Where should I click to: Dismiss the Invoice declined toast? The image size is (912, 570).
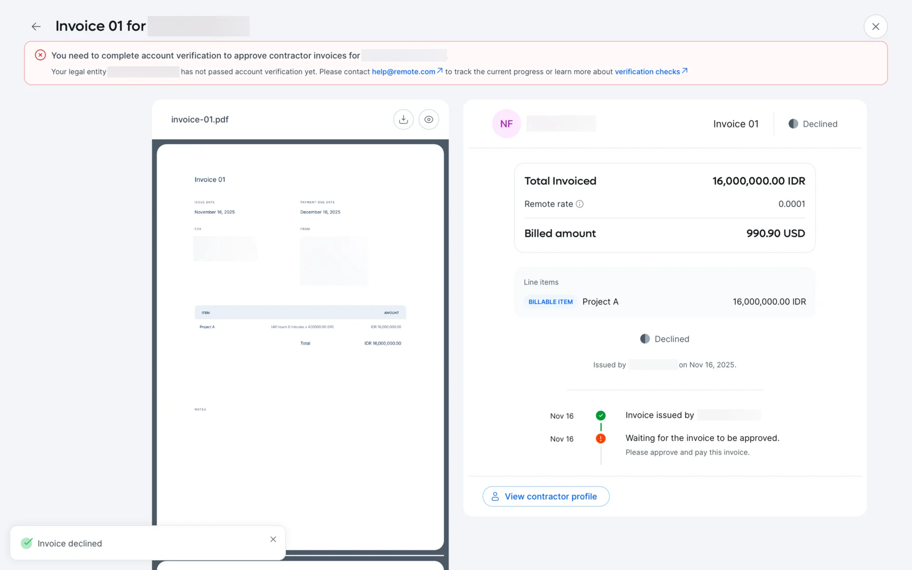[x=273, y=539]
